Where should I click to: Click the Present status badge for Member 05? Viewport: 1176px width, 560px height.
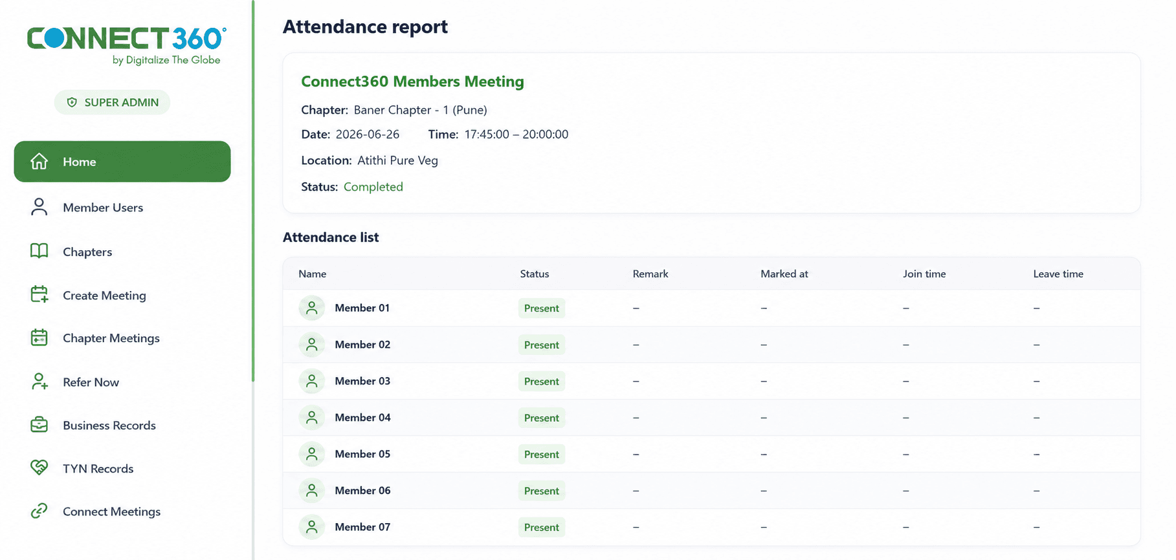[542, 455]
